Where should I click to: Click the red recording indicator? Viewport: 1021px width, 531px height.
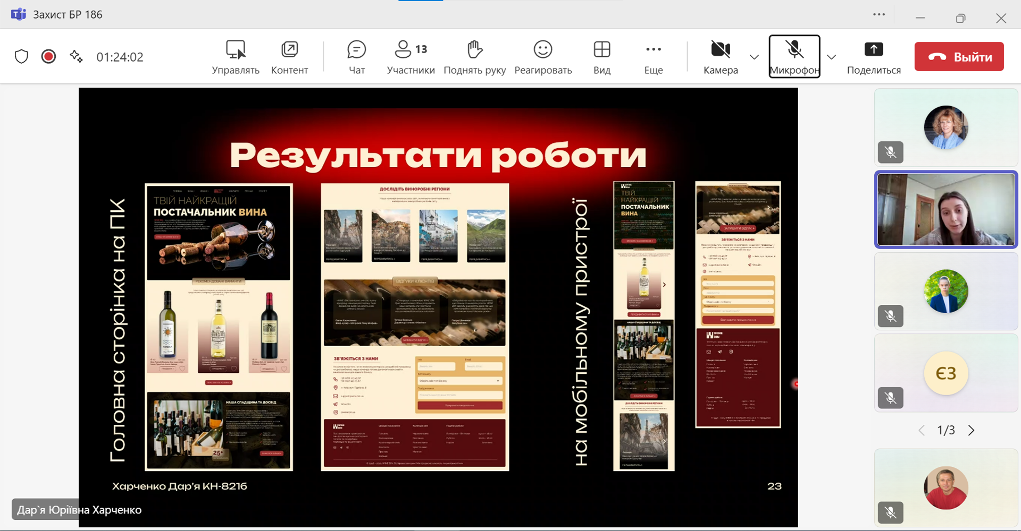(x=48, y=56)
